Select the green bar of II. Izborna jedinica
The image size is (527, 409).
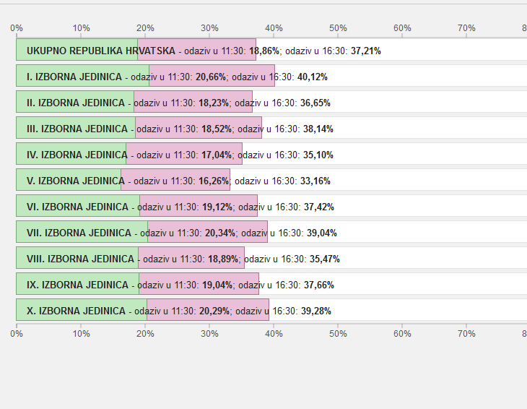tap(75, 102)
